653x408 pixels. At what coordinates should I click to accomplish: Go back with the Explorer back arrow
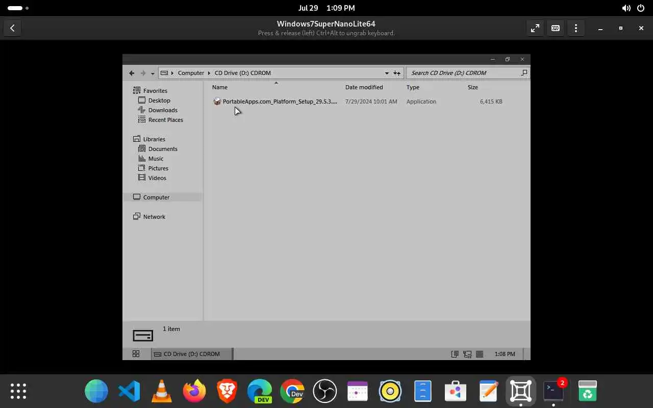[x=132, y=73]
